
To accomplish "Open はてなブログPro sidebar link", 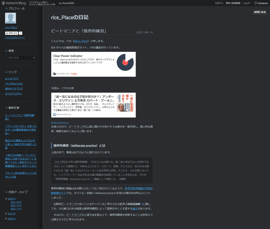I will point(13,94).
